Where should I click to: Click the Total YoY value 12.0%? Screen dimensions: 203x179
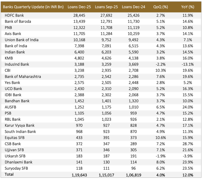tap(188, 175)
